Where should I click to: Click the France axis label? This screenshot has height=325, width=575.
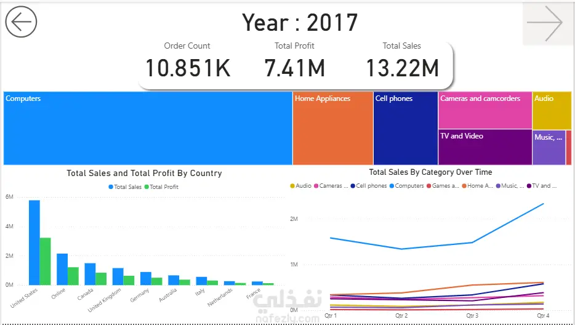254,293
